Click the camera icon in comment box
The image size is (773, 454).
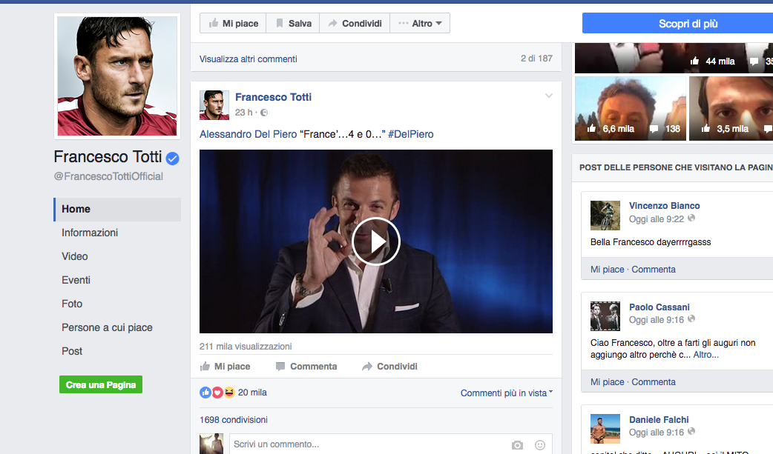point(517,445)
